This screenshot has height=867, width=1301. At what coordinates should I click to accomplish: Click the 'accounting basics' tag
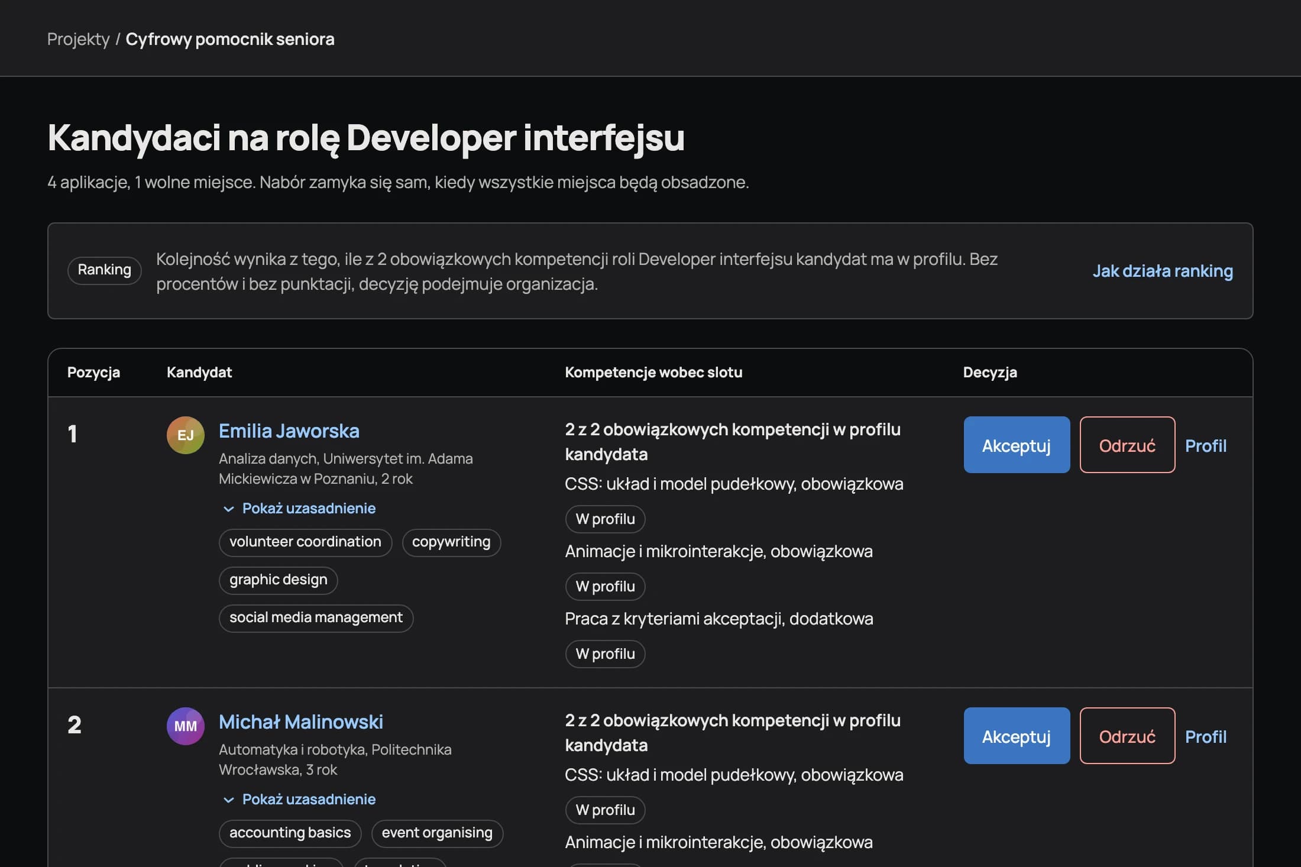click(290, 833)
